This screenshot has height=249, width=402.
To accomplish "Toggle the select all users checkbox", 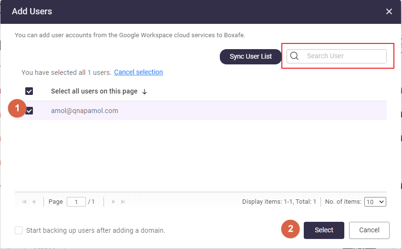I will 29,91.
